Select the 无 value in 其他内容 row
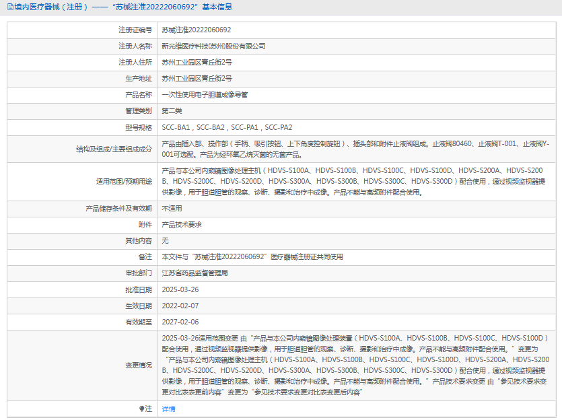Image resolution: width=562 pixels, height=420 pixels. (165, 240)
